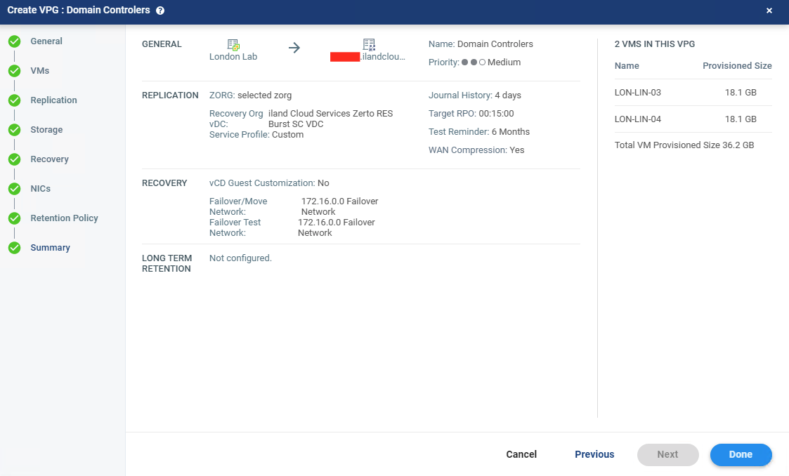
Task: Close the Create VPG dialog
Action: (769, 11)
